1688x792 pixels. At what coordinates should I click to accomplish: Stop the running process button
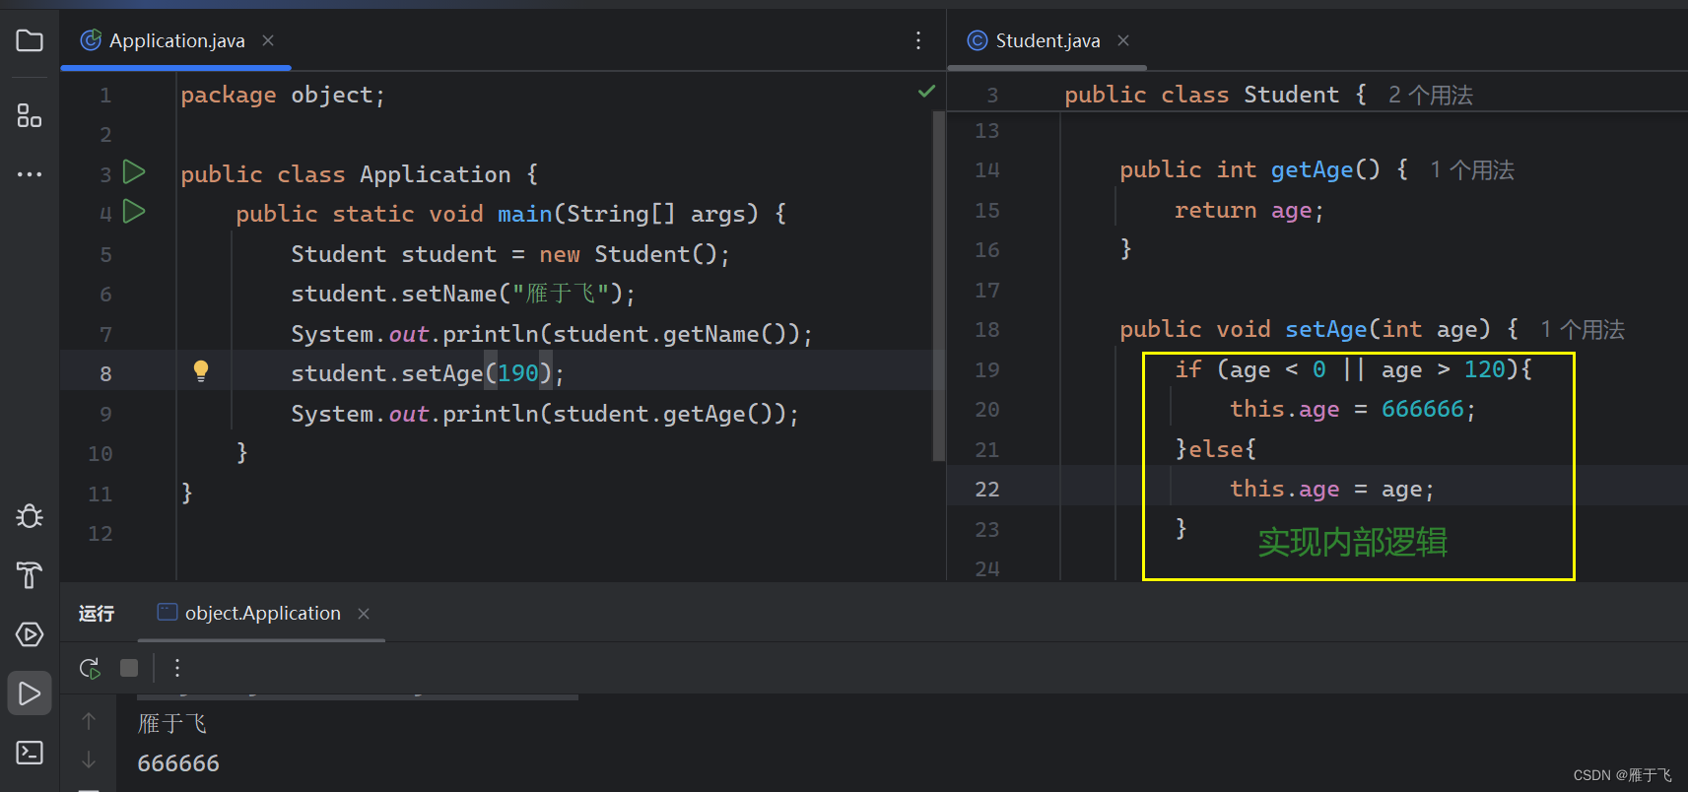click(129, 668)
